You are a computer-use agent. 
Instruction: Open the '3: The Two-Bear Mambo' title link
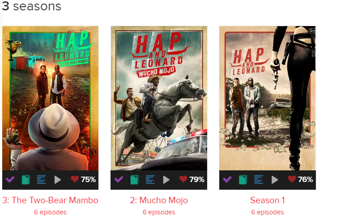pos(50,200)
